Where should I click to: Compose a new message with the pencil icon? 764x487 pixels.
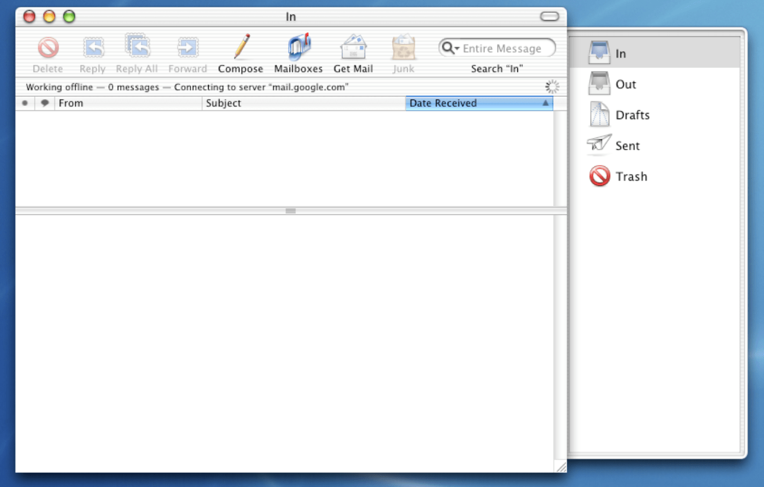[241, 47]
